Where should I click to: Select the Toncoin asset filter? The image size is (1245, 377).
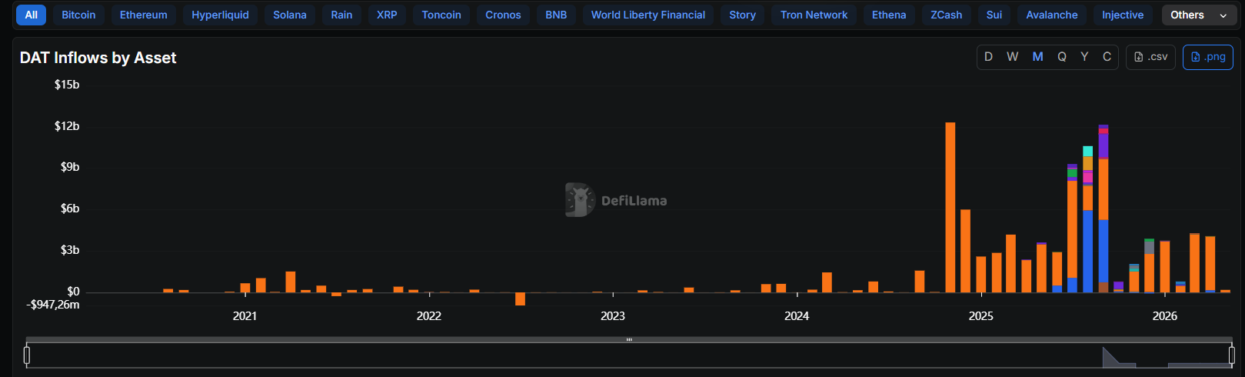[x=441, y=15]
